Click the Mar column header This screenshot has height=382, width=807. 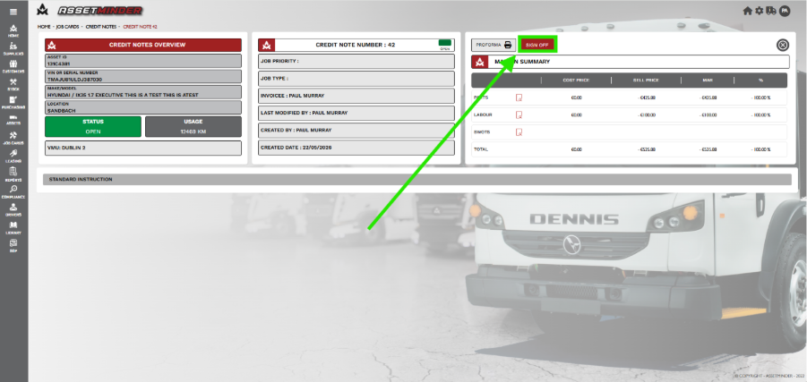click(708, 81)
